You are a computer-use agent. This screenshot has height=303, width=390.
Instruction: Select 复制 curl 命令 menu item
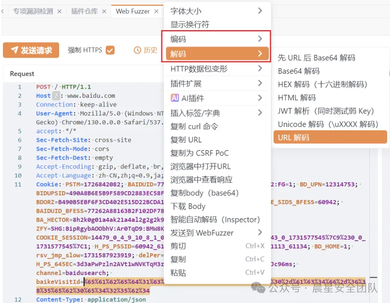(194, 127)
